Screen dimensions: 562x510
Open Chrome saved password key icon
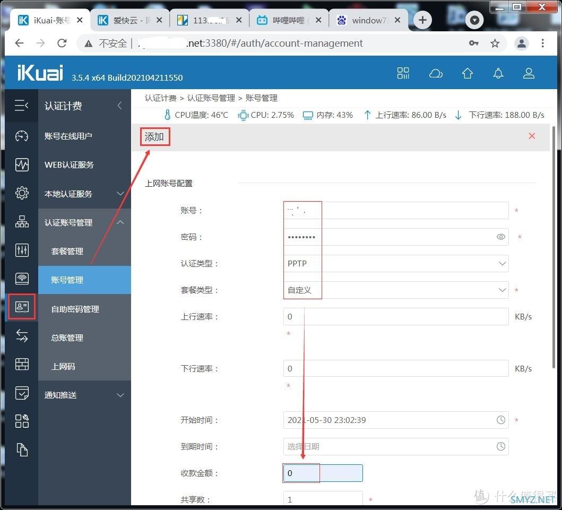[x=473, y=44]
